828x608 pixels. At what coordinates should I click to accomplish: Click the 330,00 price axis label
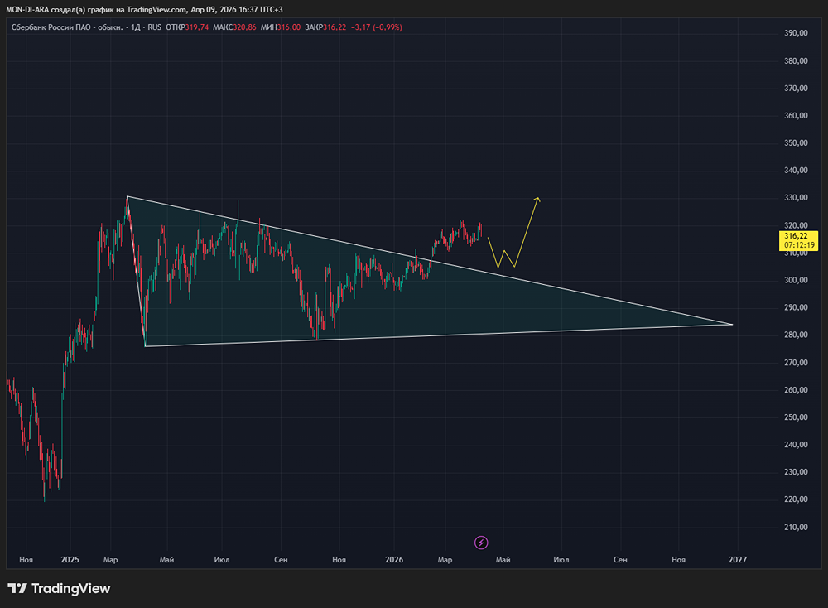[796, 198]
